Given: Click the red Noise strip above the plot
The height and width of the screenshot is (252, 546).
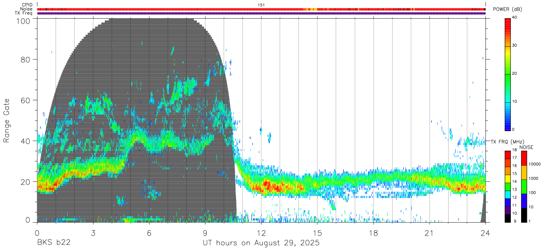Looking at the screenshot, I should pos(261,9).
